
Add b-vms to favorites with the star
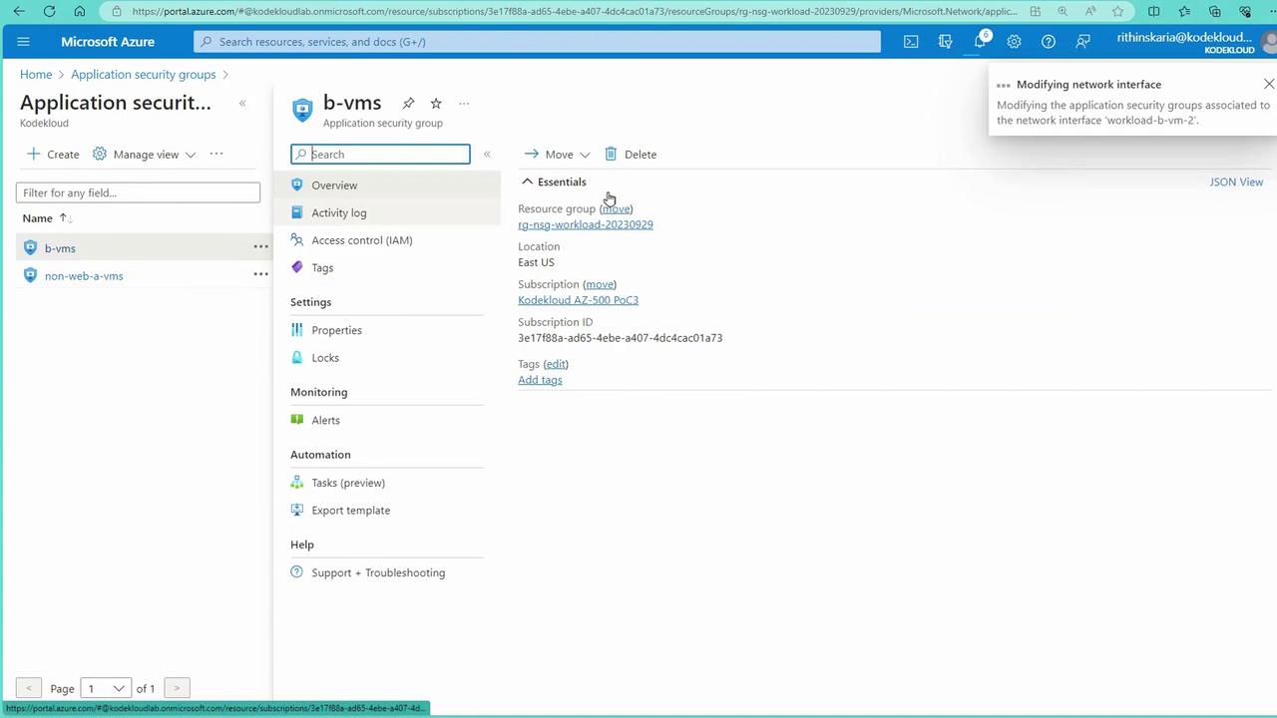436,104
